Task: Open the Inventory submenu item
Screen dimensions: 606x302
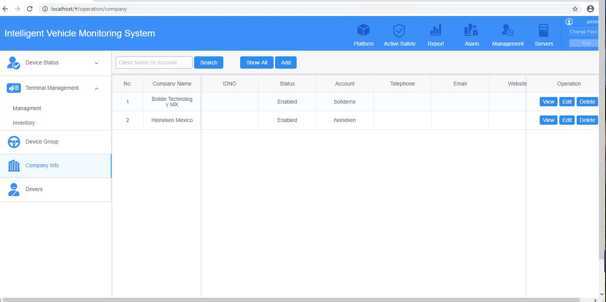Action: pyautogui.click(x=24, y=123)
